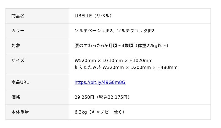Click the サイズ row label
The image size is (221, 128).
tap(18, 61)
